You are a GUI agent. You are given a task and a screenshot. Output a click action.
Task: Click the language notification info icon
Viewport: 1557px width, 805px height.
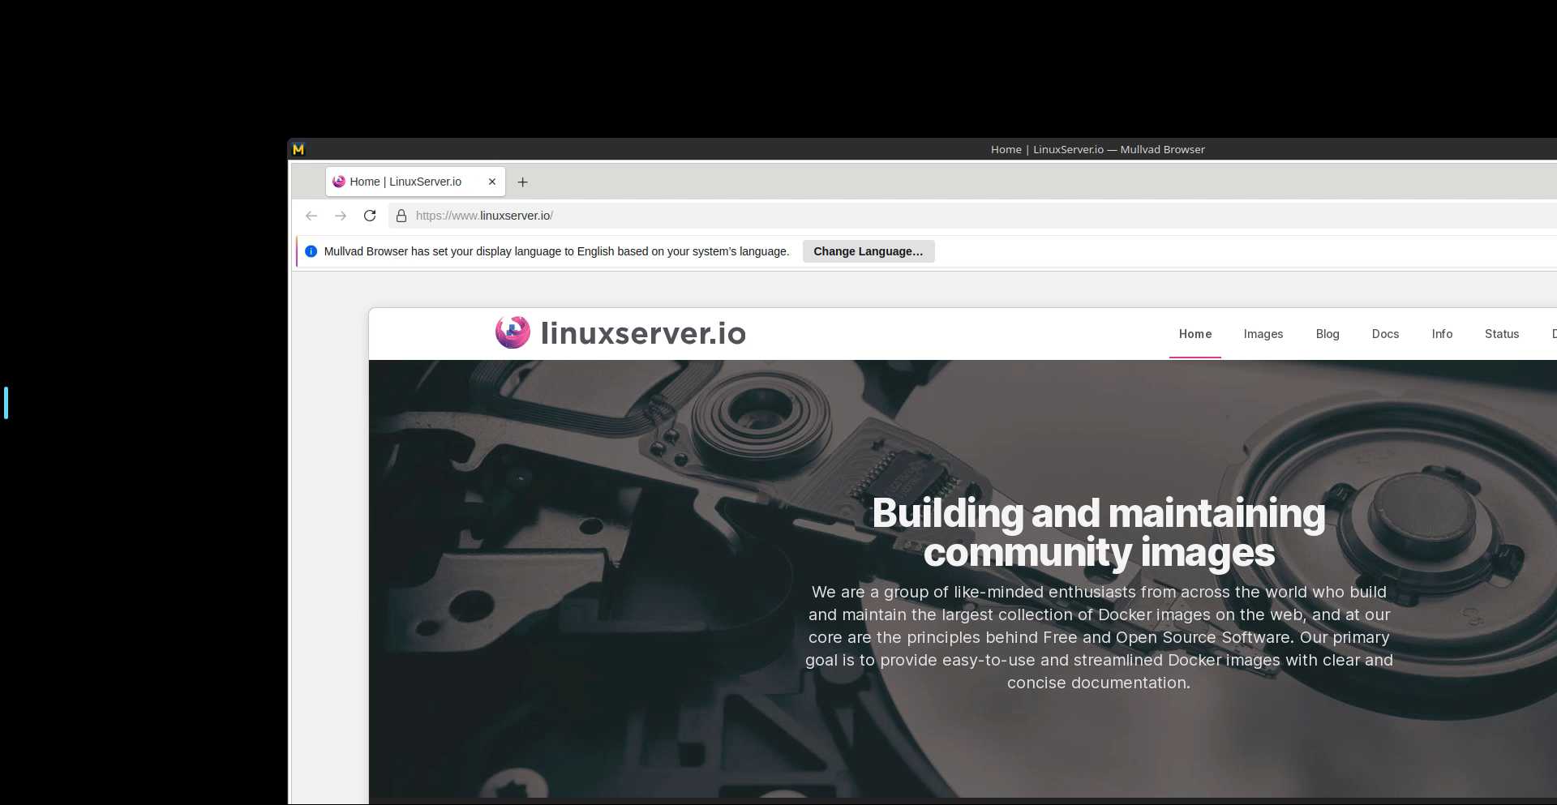click(311, 251)
